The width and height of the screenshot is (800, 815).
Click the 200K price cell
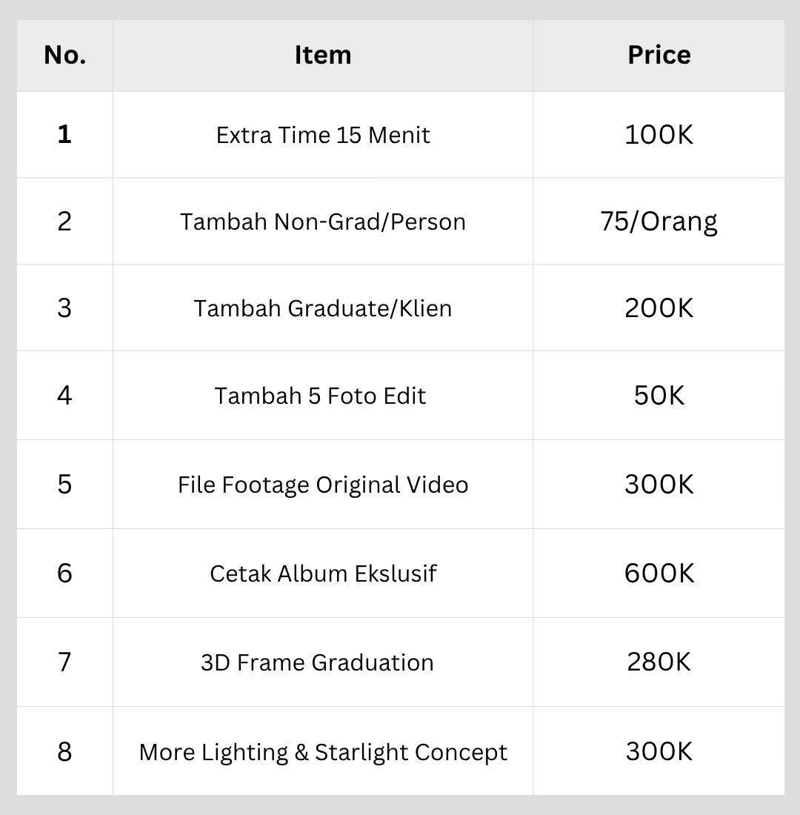(x=659, y=308)
